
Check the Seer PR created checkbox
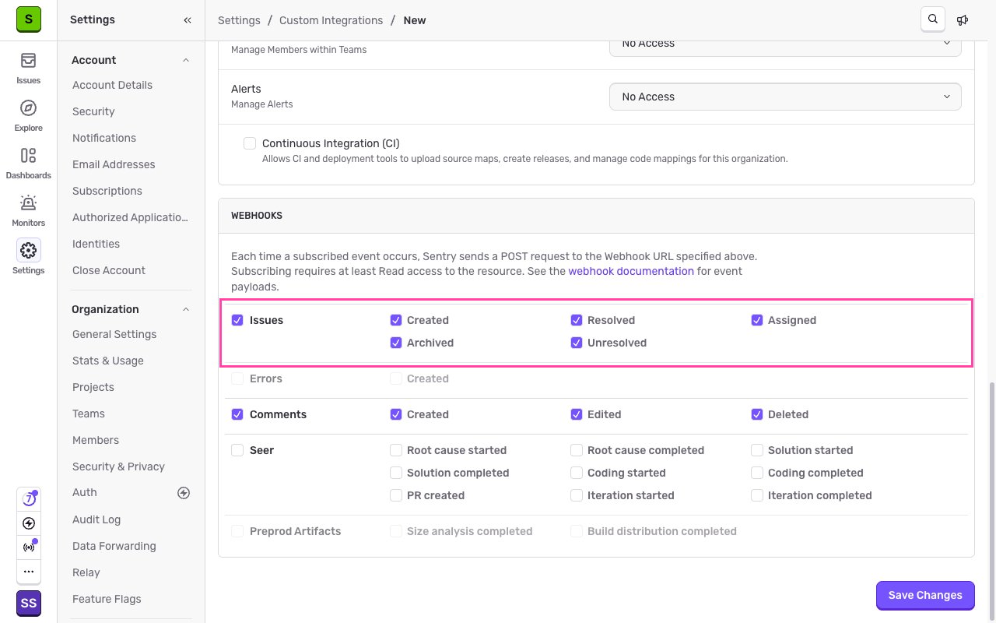tap(396, 495)
